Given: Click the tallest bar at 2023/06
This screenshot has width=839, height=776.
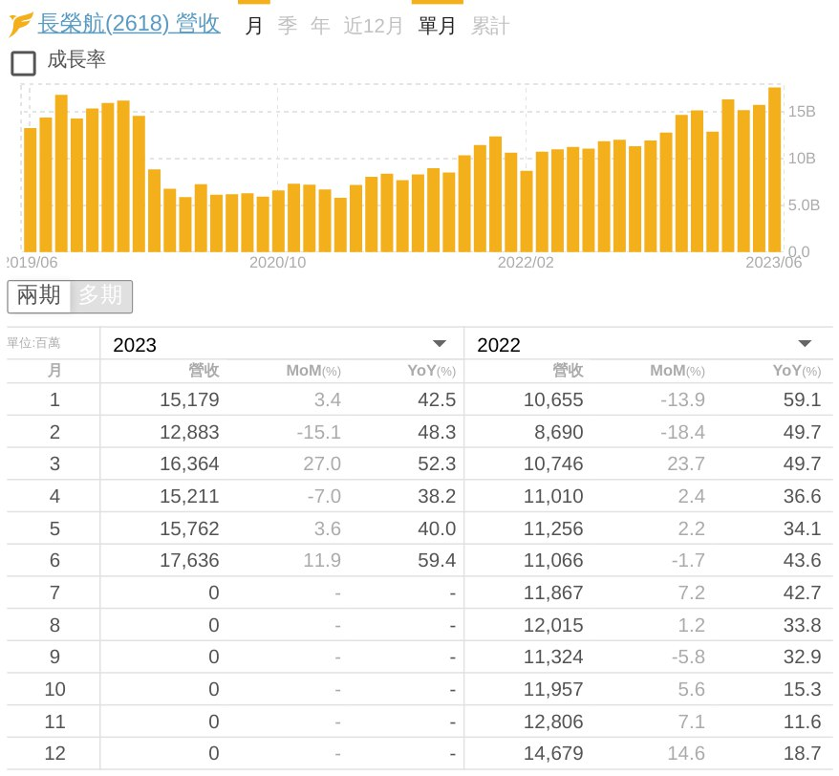Looking at the screenshot, I should click(774, 170).
